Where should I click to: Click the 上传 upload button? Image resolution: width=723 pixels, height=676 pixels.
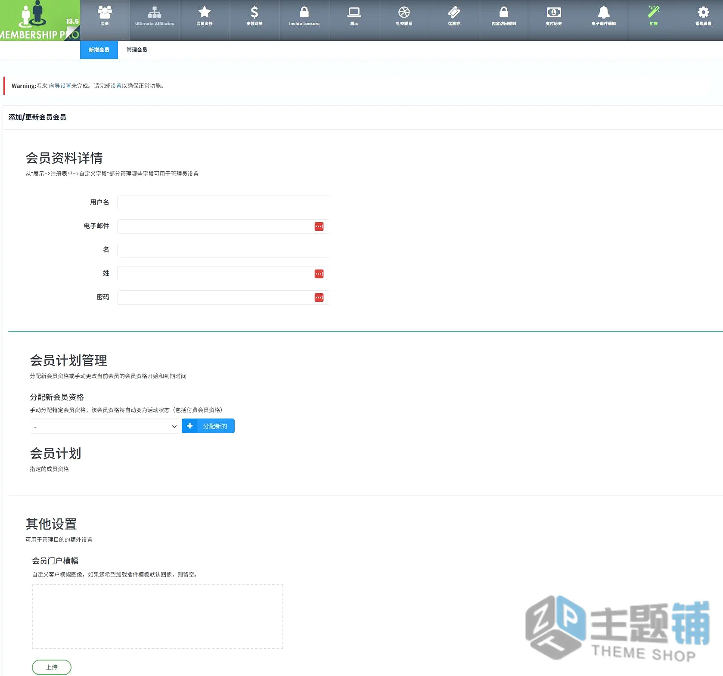(x=52, y=667)
